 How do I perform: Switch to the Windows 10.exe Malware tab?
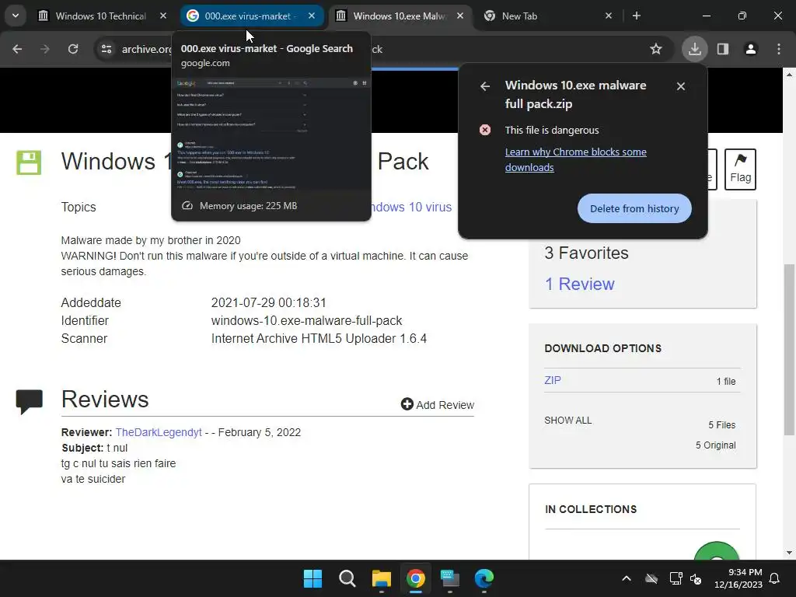399,16
